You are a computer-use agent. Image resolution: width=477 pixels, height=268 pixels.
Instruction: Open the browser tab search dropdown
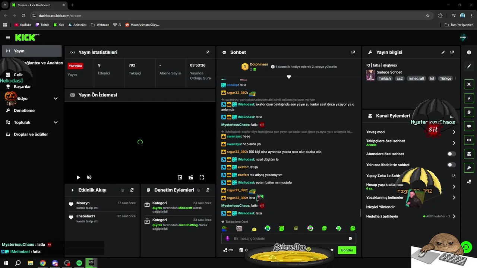pyautogui.click(x=5, y=5)
